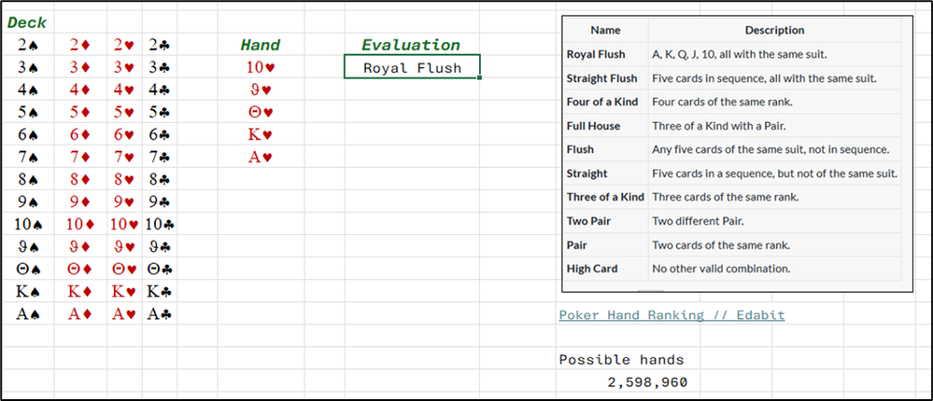Select the Description column header in table
Viewport: 933px width, 401px height.
point(775,30)
